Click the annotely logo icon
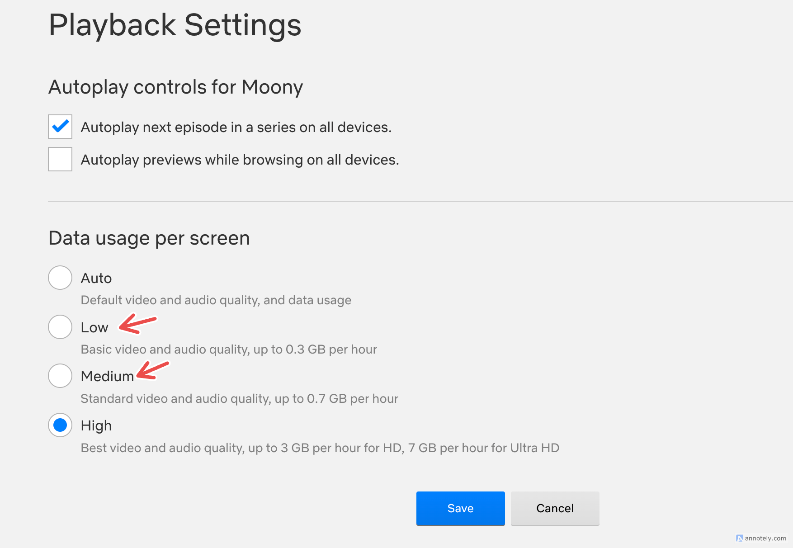 [x=739, y=538]
